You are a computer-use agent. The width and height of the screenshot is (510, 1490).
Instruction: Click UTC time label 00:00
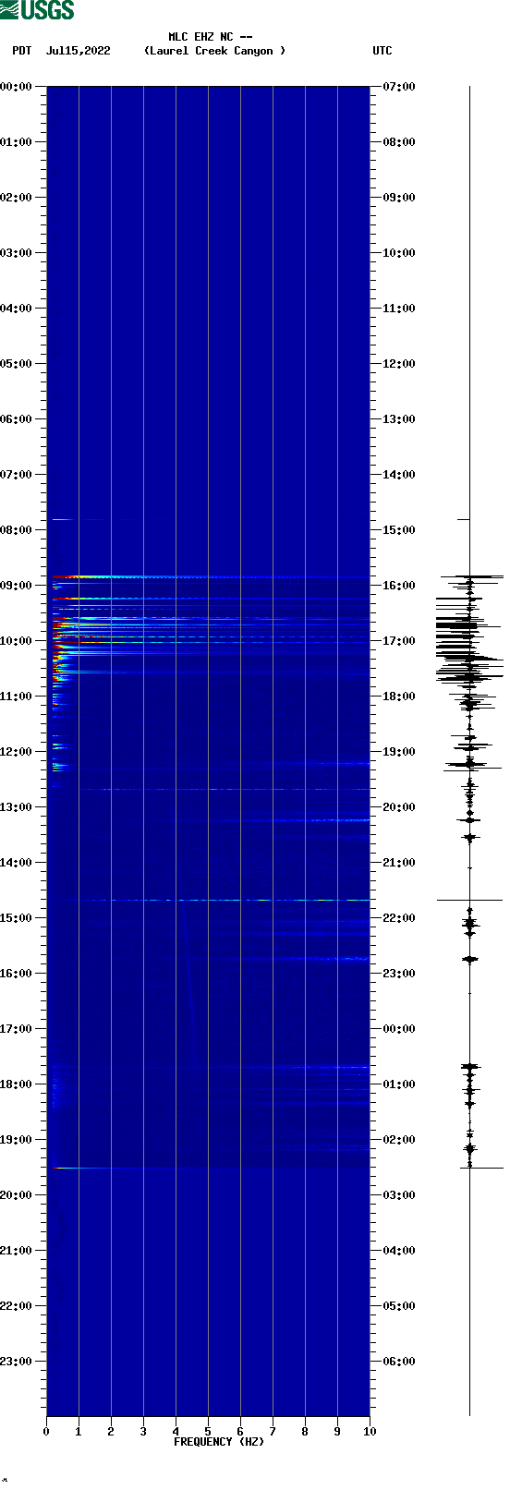click(x=399, y=1029)
